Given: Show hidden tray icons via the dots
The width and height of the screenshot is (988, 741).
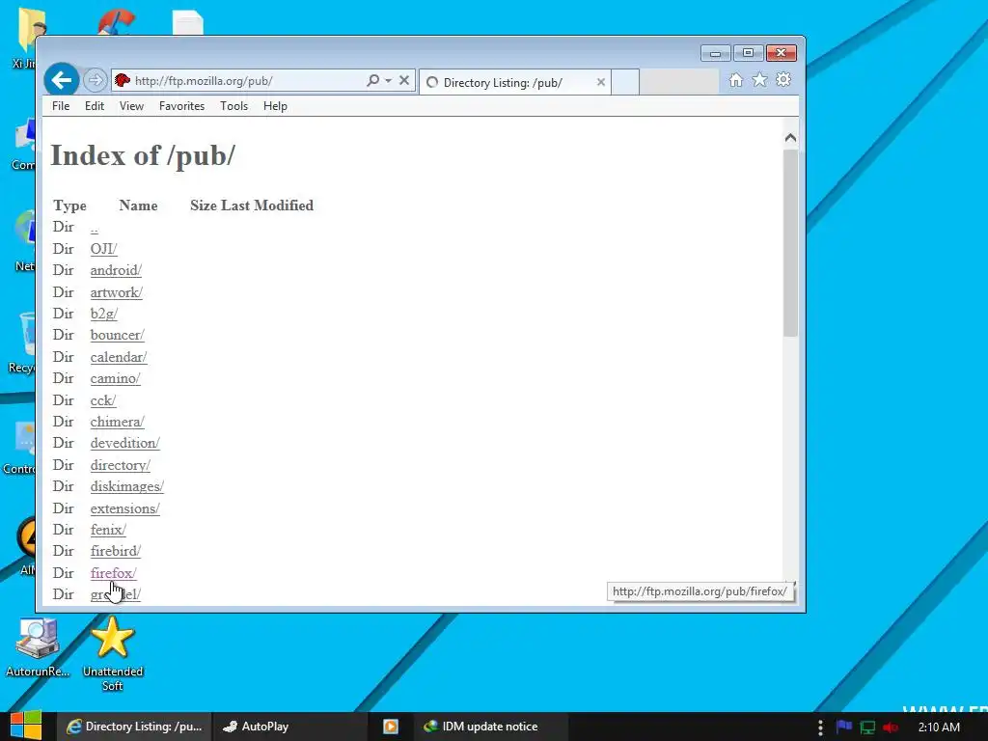Looking at the screenshot, I should coord(820,727).
